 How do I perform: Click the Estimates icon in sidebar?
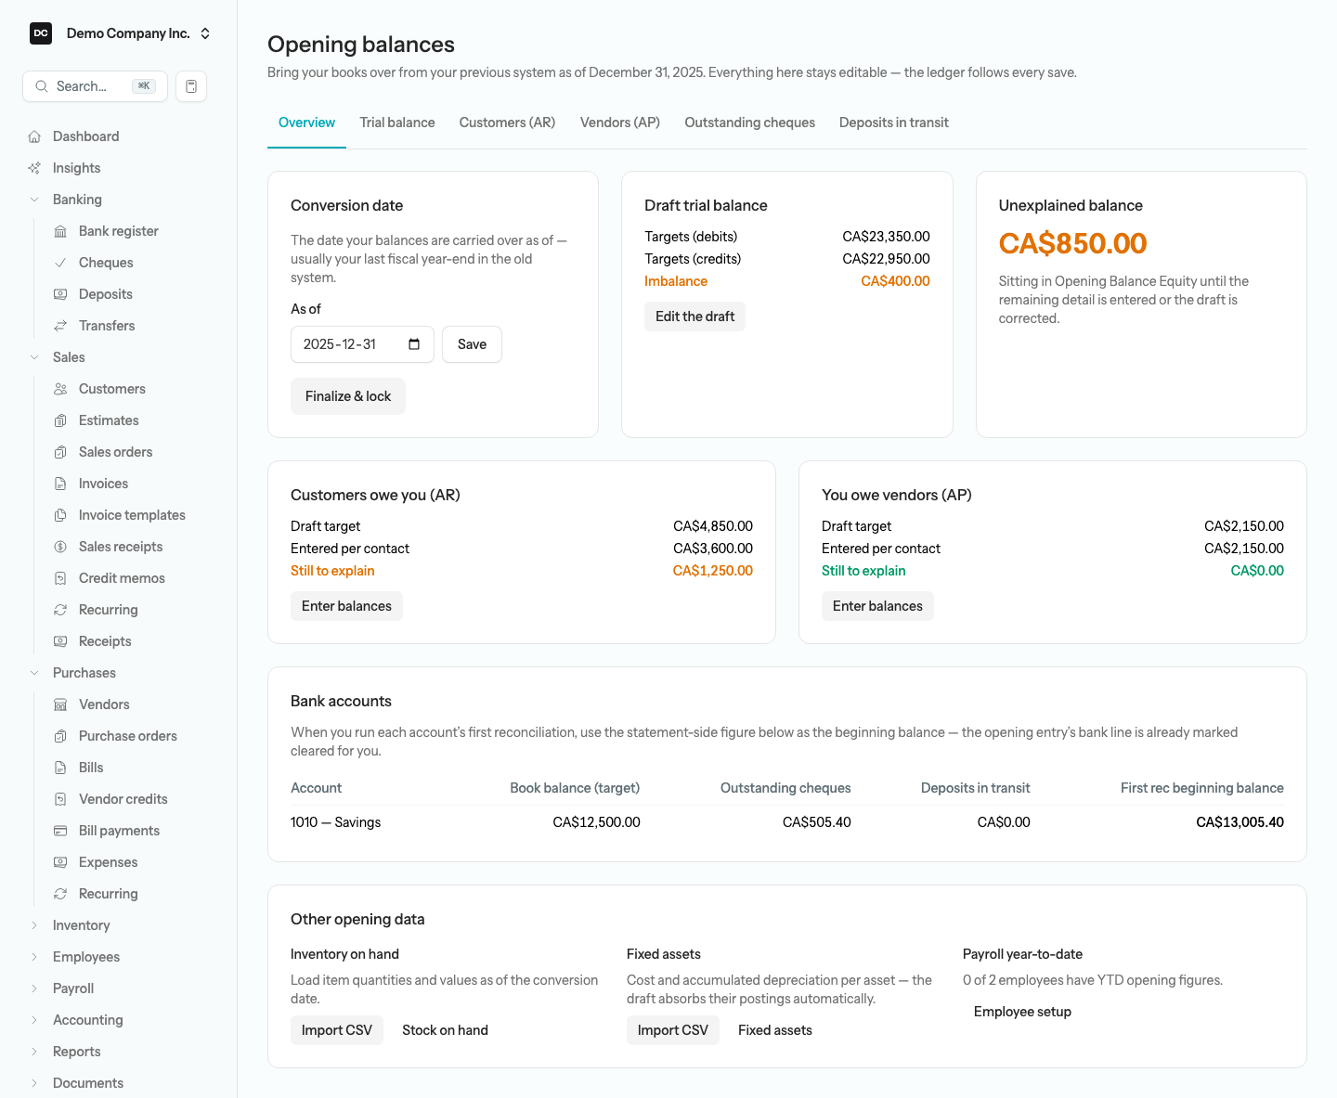tap(60, 420)
